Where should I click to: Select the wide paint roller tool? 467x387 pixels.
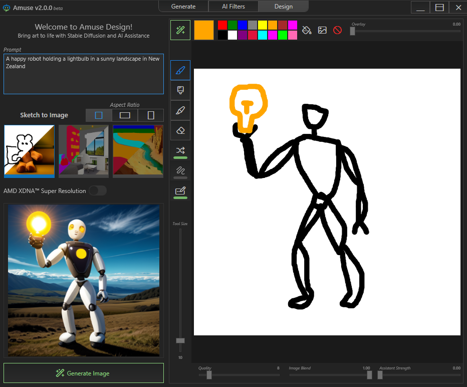[180, 90]
